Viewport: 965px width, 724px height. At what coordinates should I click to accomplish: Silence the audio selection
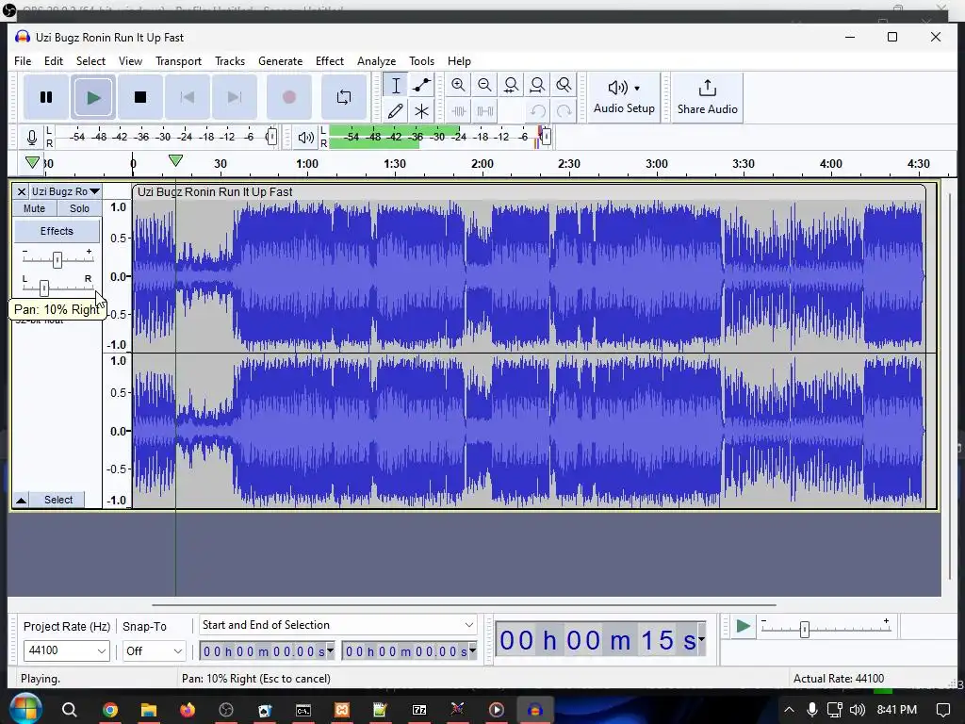point(484,111)
